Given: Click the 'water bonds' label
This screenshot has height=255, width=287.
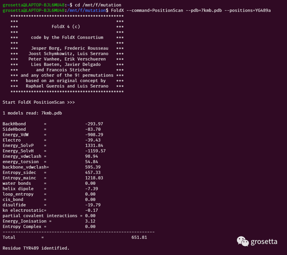Looking at the screenshot, I should 17,183.
